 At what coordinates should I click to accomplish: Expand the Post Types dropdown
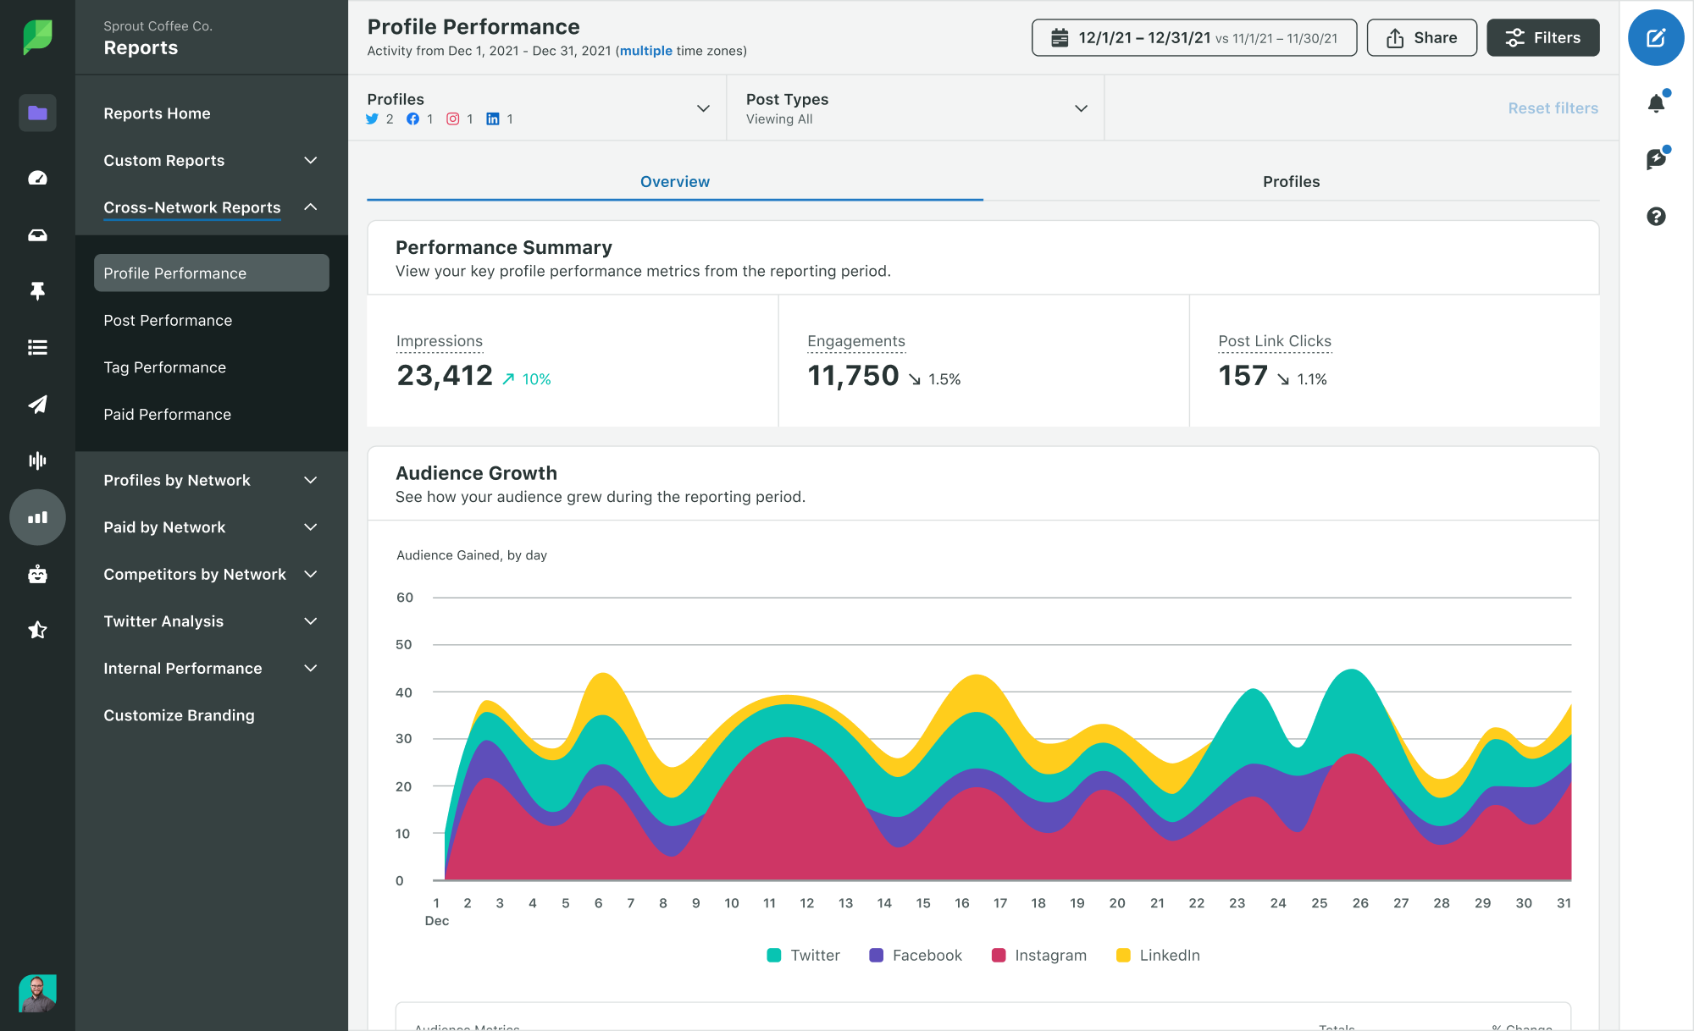(x=1081, y=108)
